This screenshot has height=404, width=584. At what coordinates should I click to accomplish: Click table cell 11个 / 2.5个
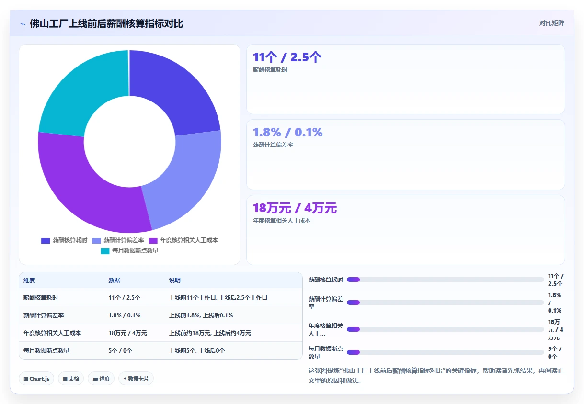click(x=125, y=297)
